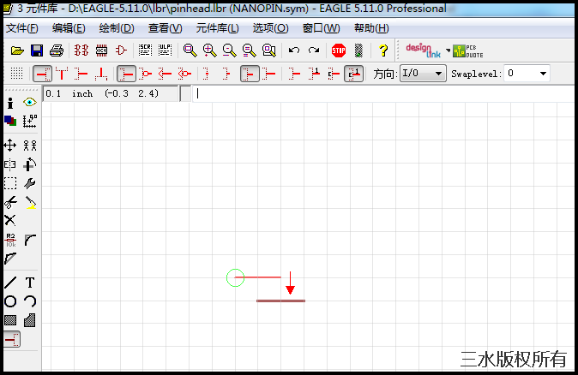The width and height of the screenshot is (578, 375).
Task: Click the Print icon
Action: [57, 51]
